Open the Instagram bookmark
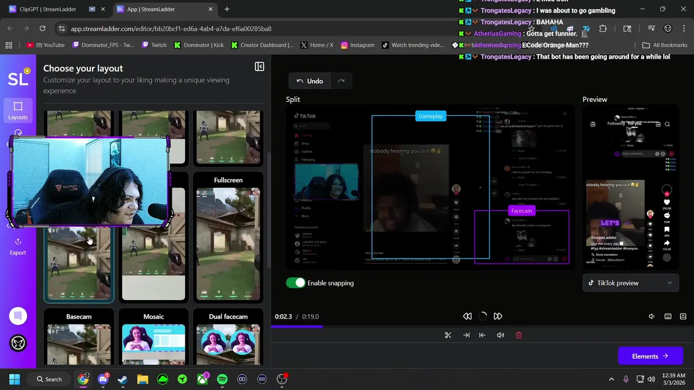This screenshot has width=694, height=390. click(358, 45)
